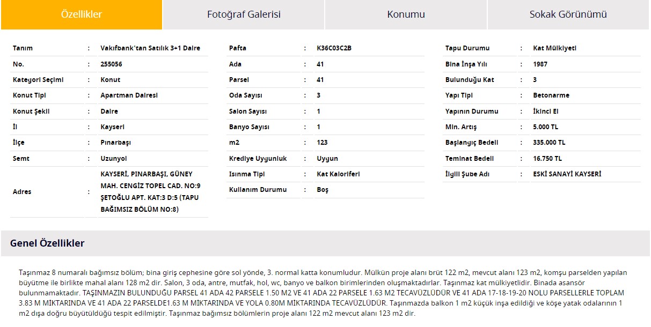Viewport: 651px width, 327px height.
Task: Click the Semt value Uzunyol
Action: (x=114, y=159)
